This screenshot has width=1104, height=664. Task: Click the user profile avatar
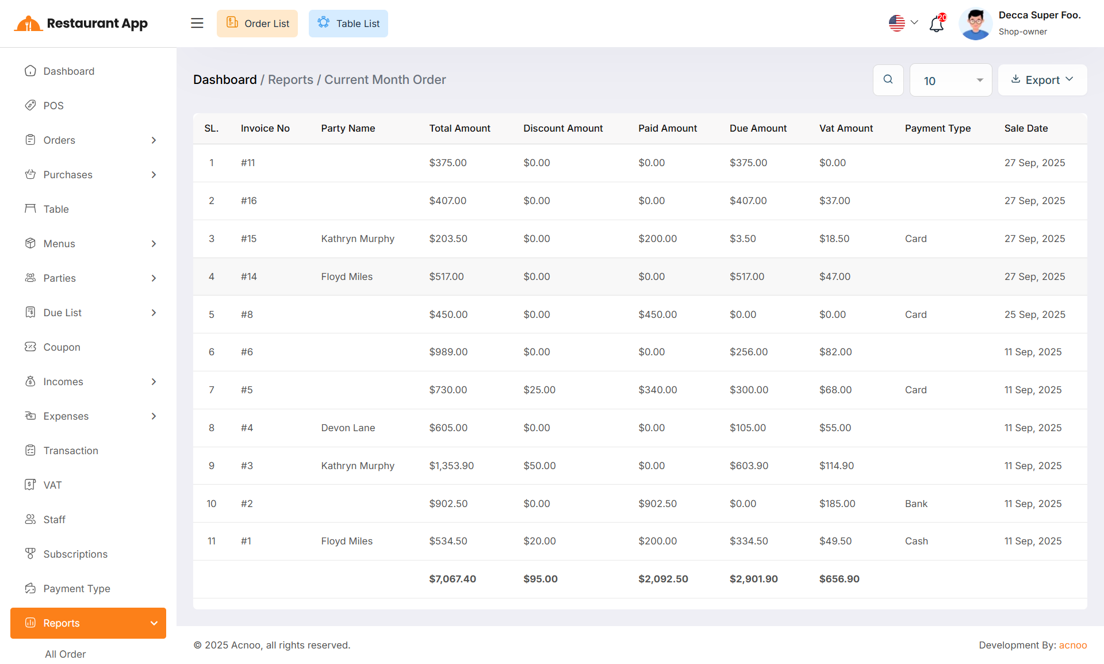pyautogui.click(x=975, y=24)
